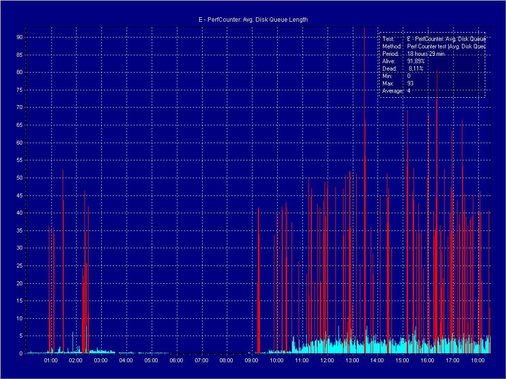Click the 90 value on vertical axis
Image resolution: width=506 pixels, height=379 pixels.
click(x=19, y=37)
